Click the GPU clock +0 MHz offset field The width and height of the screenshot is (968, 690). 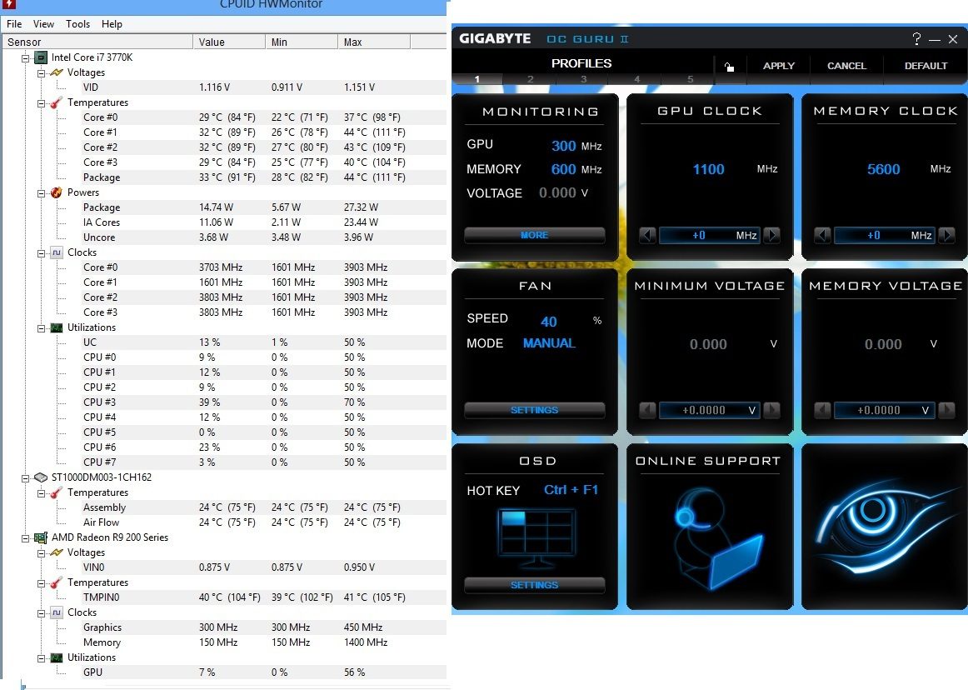pyautogui.click(x=709, y=235)
